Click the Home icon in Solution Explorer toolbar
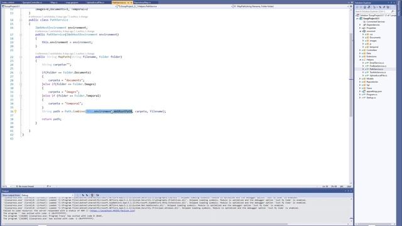The width and height of the screenshot is (402, 226). click(x=365, y=7)
